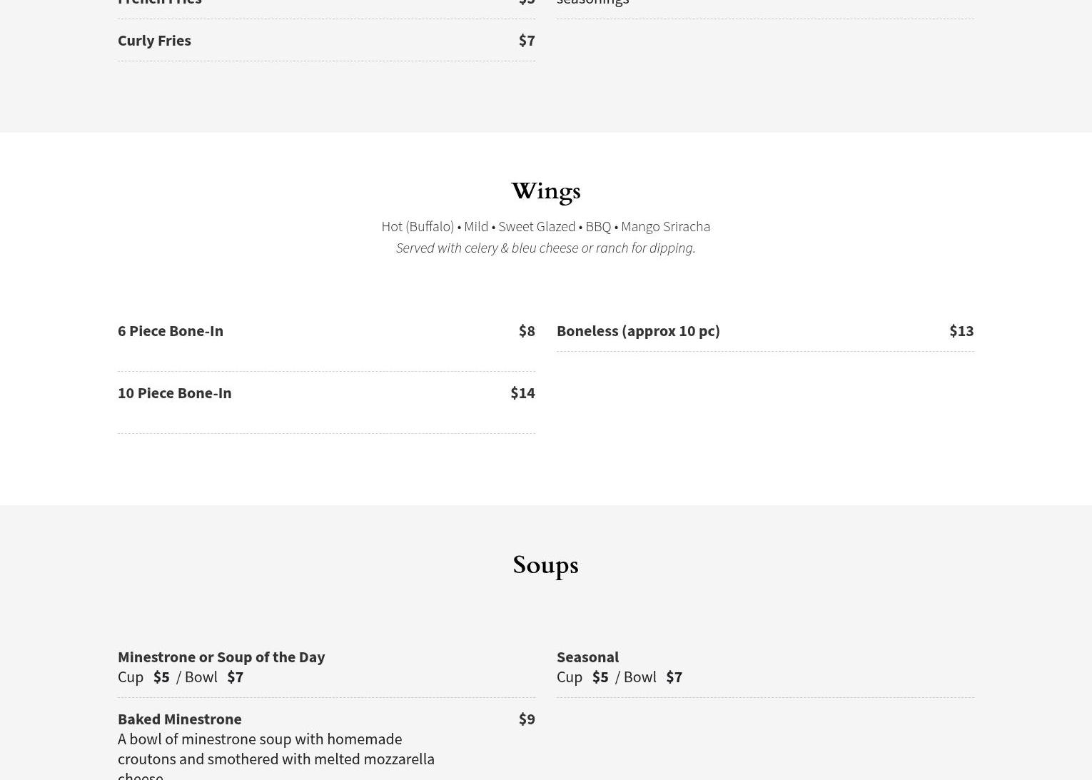Click the Wings section heading
1092x780 pixels.
point(545,191)
